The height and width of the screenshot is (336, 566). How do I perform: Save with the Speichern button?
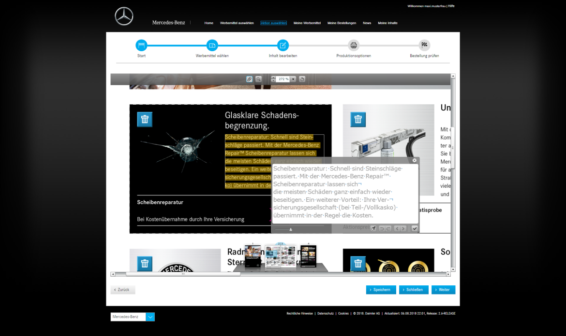381,290
